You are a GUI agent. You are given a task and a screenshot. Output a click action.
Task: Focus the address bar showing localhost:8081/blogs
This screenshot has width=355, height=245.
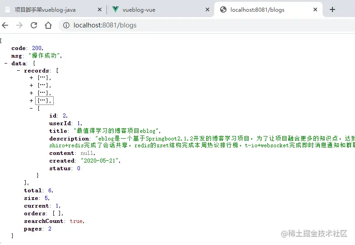click(x=207, y=25)
